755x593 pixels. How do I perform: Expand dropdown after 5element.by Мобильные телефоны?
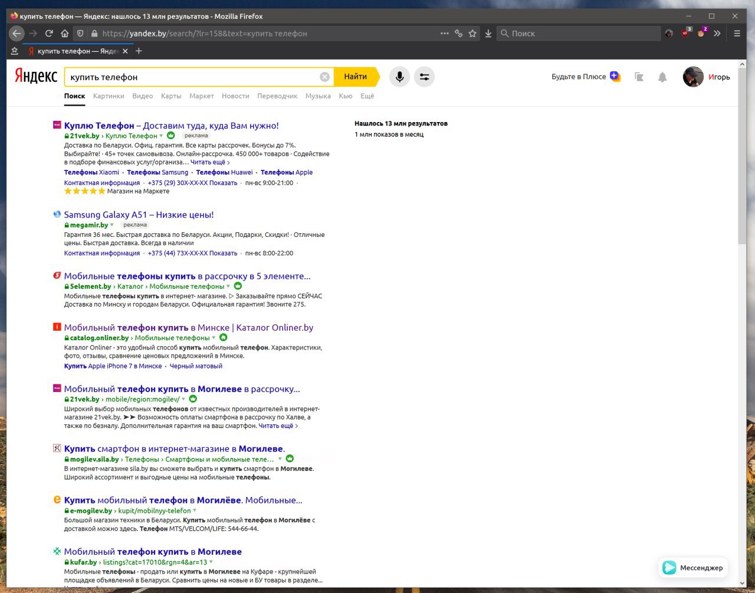click(228, 286)
